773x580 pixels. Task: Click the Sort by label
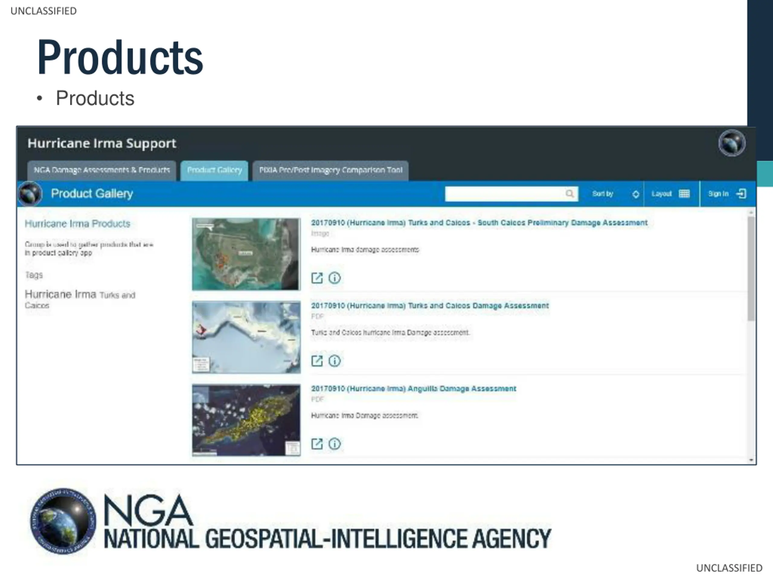click(x=603, y=194)
